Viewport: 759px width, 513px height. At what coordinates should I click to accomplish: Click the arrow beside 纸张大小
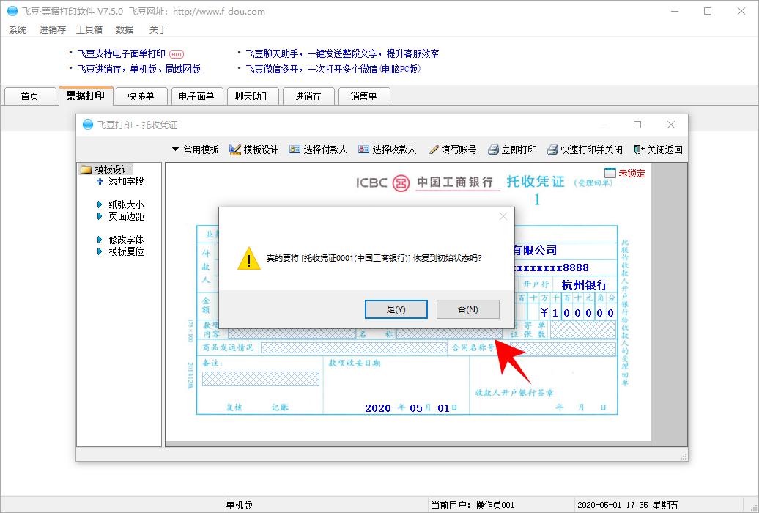point(99,204)
